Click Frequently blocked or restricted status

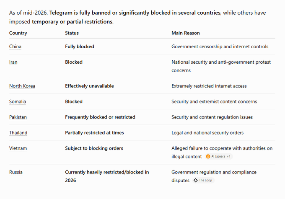pos(100,117)
